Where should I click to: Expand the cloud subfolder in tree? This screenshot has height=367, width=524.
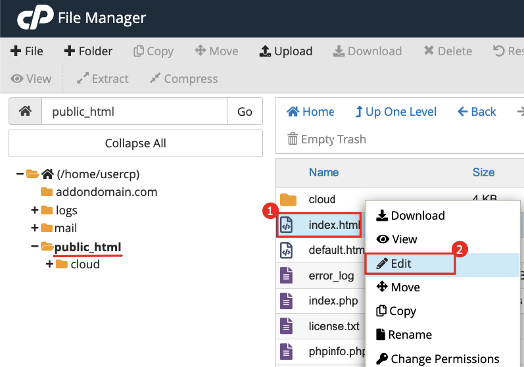pos(49,264)
